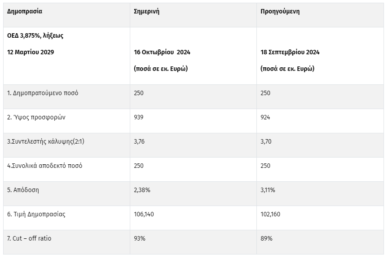Click the 106,140 auction price value

(x=144, y=214)
